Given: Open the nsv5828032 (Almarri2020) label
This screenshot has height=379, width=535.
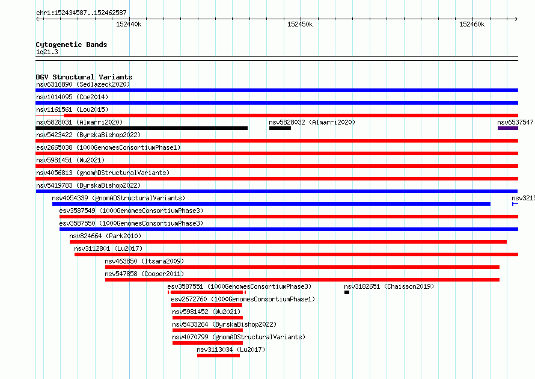Looking at the screenshot, I should click(x=312, y=122).
